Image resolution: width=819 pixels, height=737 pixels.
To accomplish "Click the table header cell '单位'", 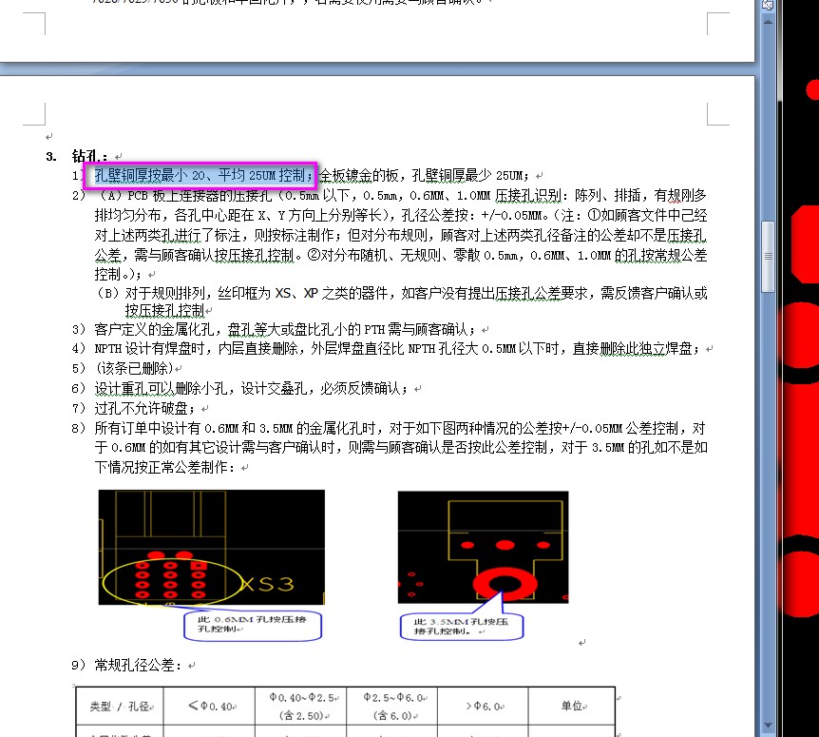I will (x=572, y=707).
